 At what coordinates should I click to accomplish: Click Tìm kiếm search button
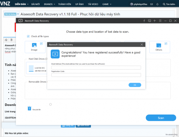coord(169,4)
